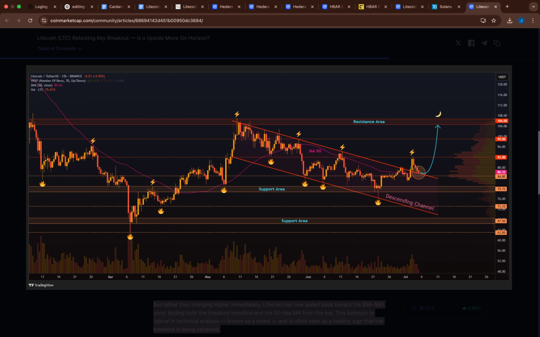Open Chrome three-dot menu
The image size is (540, 337).
point(533,20)
